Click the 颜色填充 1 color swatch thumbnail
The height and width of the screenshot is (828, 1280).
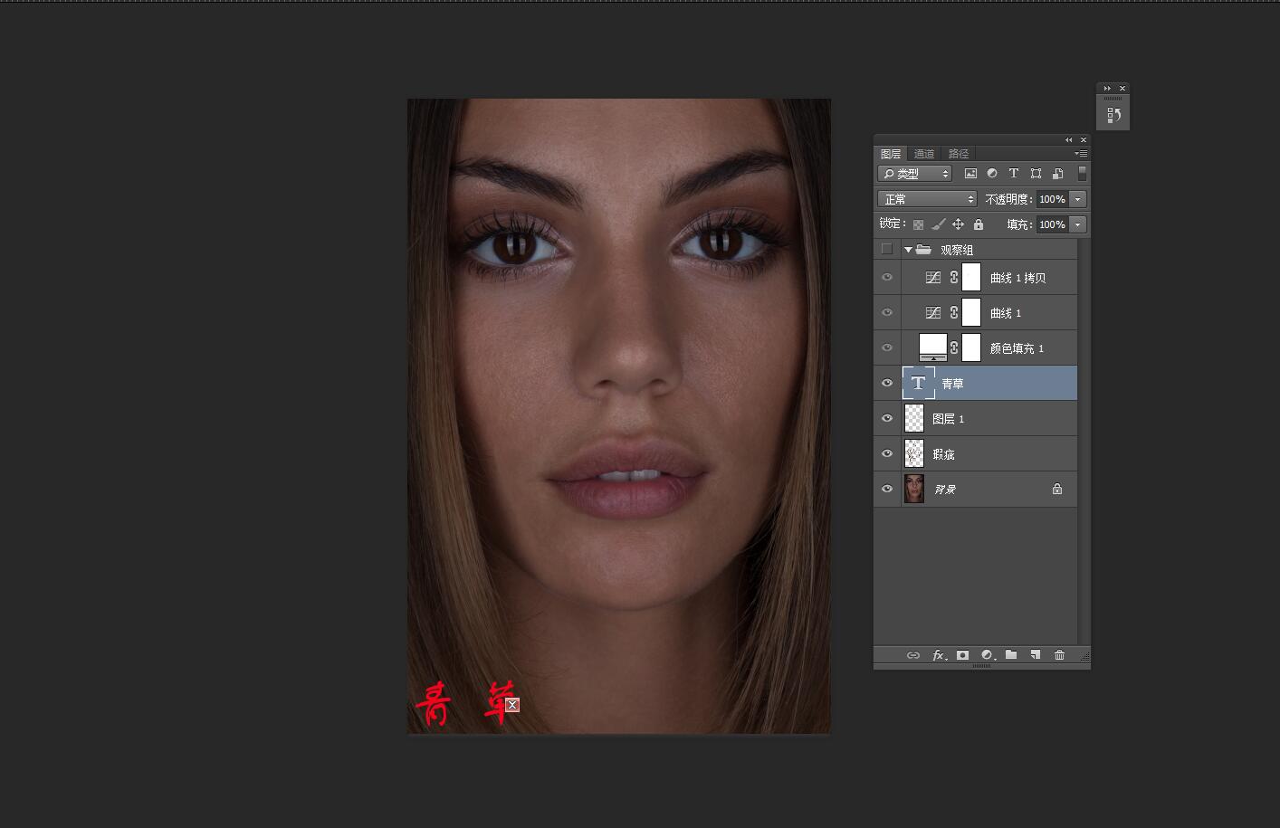pos(932,347)
